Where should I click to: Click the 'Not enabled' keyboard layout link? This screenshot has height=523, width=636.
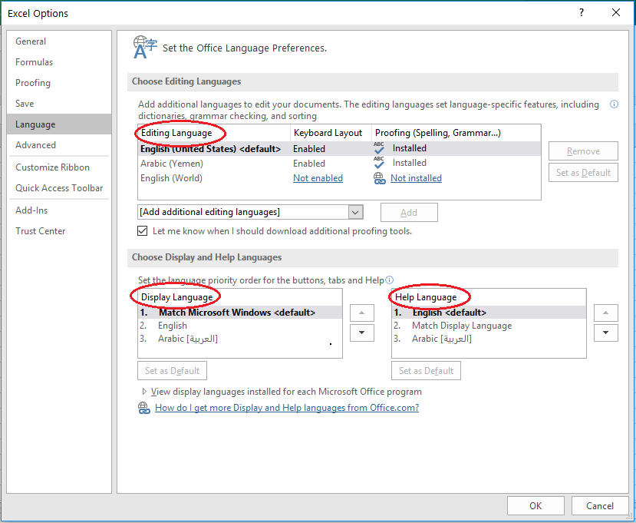coord(318,178)
